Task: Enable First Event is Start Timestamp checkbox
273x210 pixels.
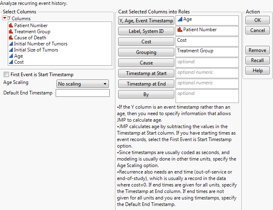Action: coord(6,75)
